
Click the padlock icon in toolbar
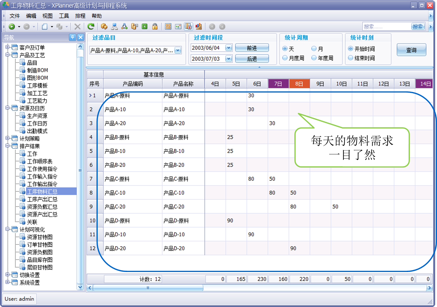click(155, 27)
